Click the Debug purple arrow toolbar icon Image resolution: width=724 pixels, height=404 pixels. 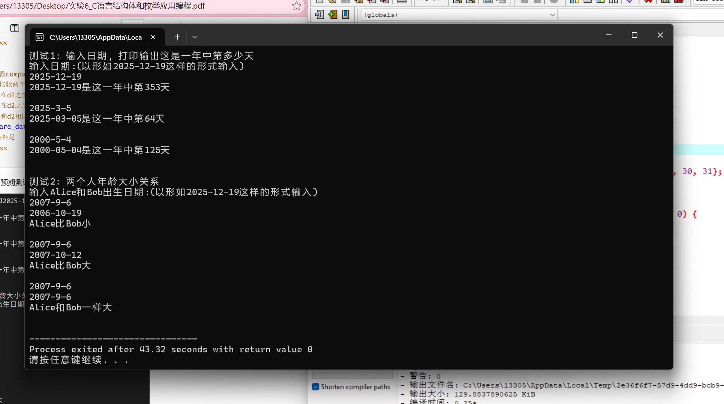[x=630, y=2]
